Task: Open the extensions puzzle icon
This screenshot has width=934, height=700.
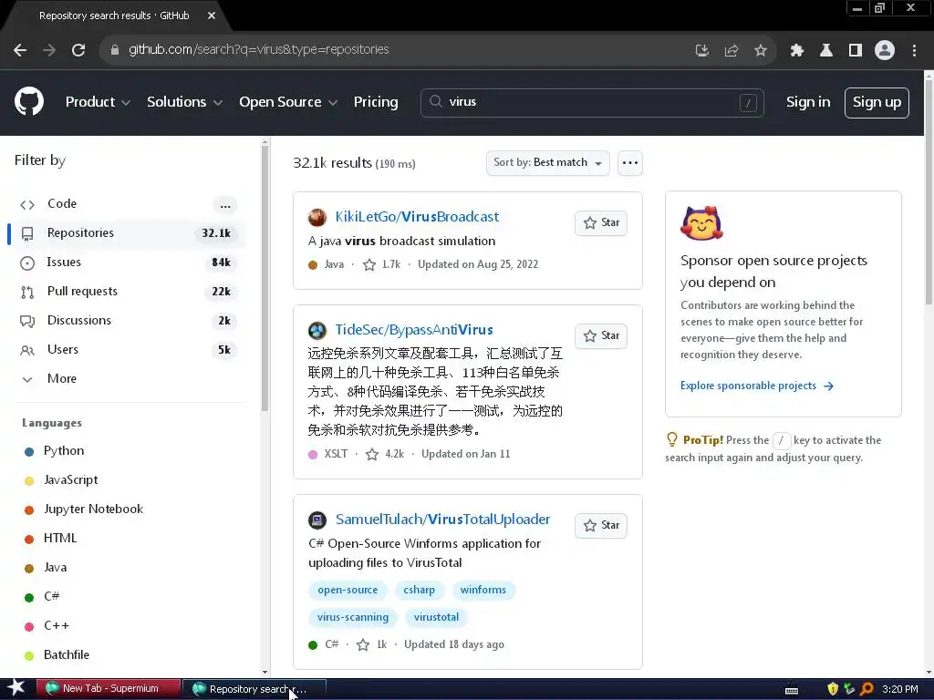Action: [797, 51]
